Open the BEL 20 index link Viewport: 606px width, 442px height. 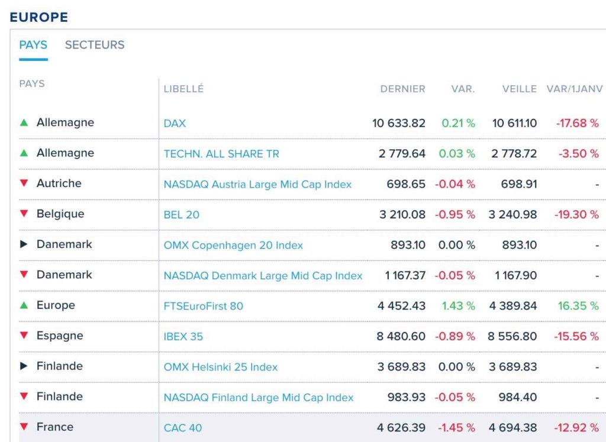click(182, 214)
